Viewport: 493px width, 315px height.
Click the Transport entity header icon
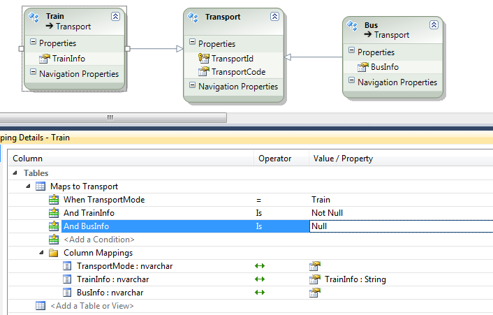pyautogui.click(x=195, y=17)
